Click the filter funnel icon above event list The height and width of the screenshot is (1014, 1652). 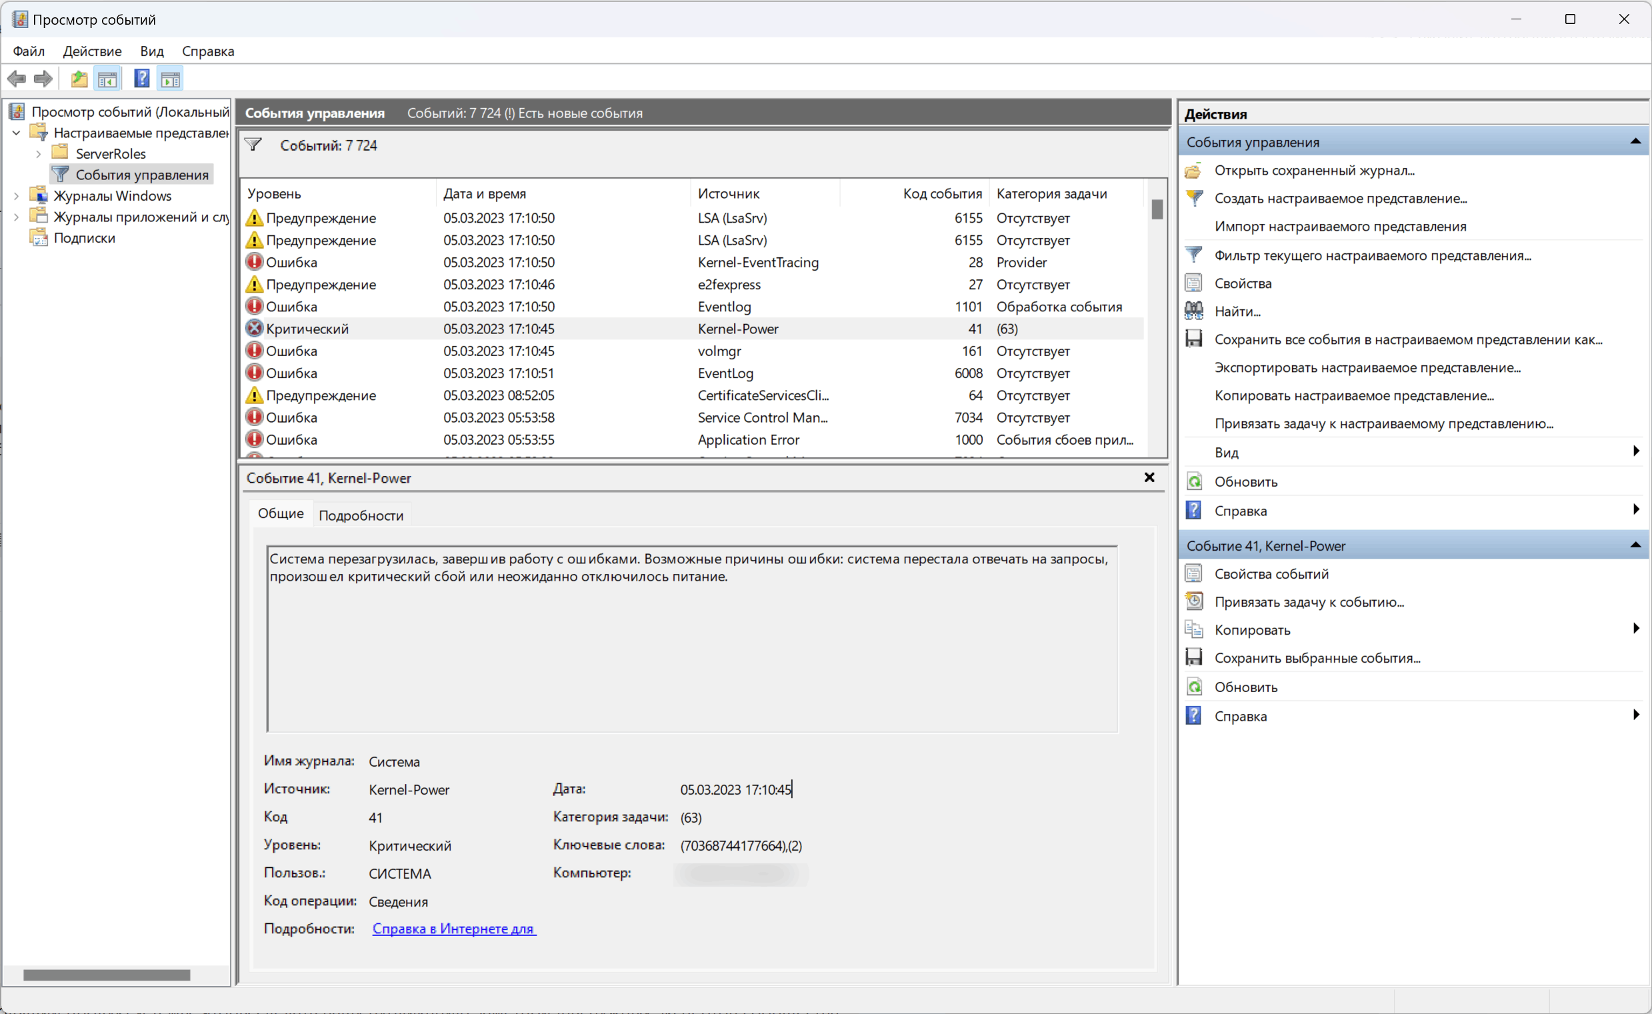tap(253, 145)
